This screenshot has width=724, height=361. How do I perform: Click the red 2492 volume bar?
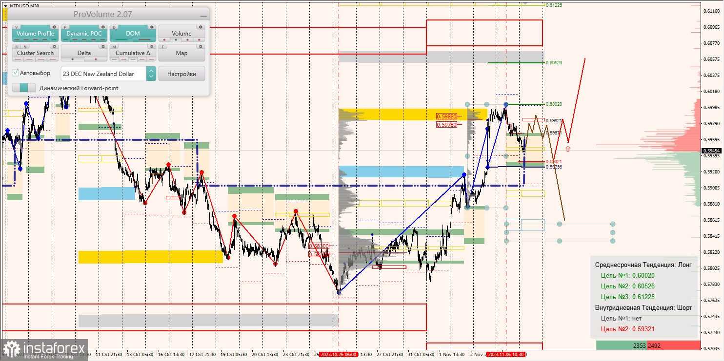point(674,345)
